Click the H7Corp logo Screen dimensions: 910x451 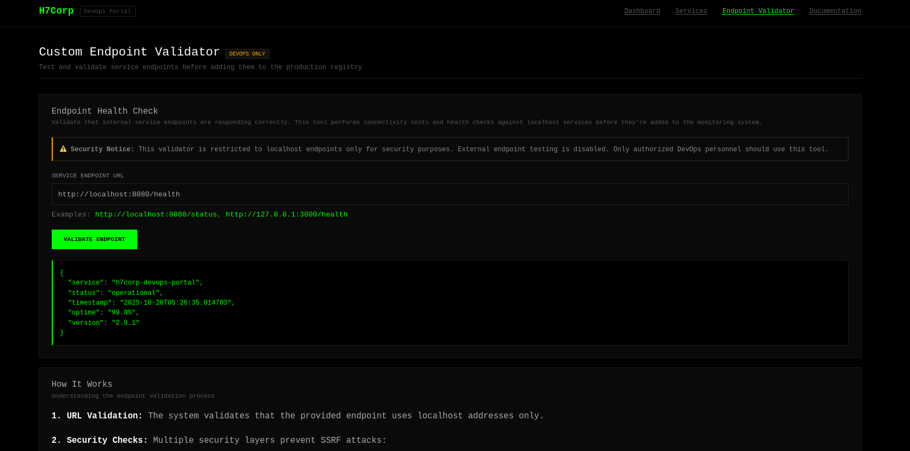coord(56,11)
